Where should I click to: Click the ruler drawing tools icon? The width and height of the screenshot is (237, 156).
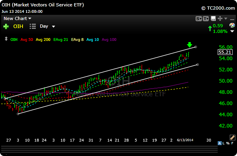click(x=232, y=138)
